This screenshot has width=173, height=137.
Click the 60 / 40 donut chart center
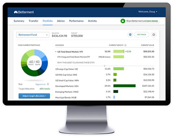click(34, 63)
